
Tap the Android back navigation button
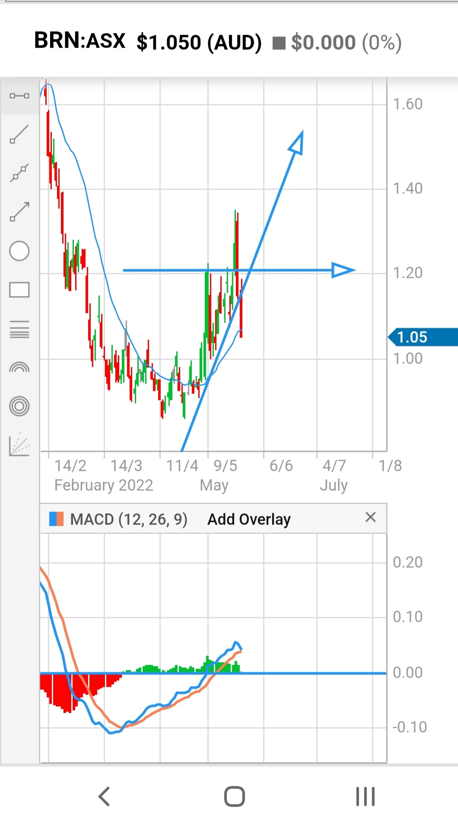pos(104,797)
